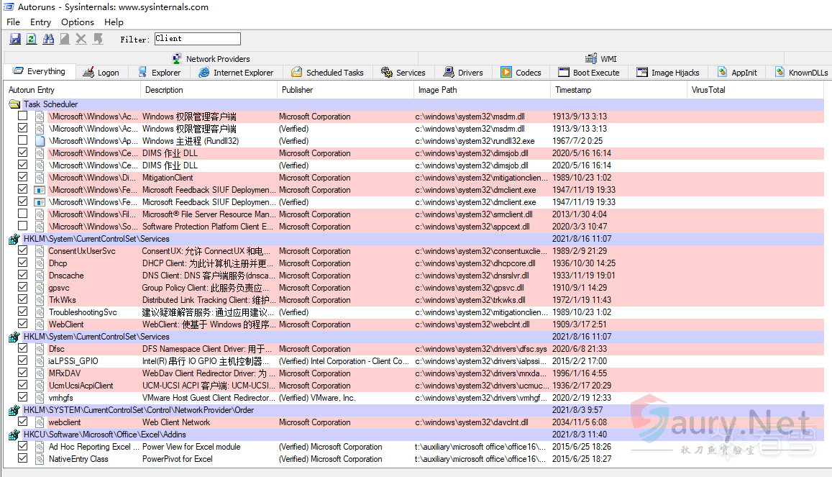
Task: Switch to the Scheduled Tasks tab
Action: pyautogui.click(x=327, y=73)
